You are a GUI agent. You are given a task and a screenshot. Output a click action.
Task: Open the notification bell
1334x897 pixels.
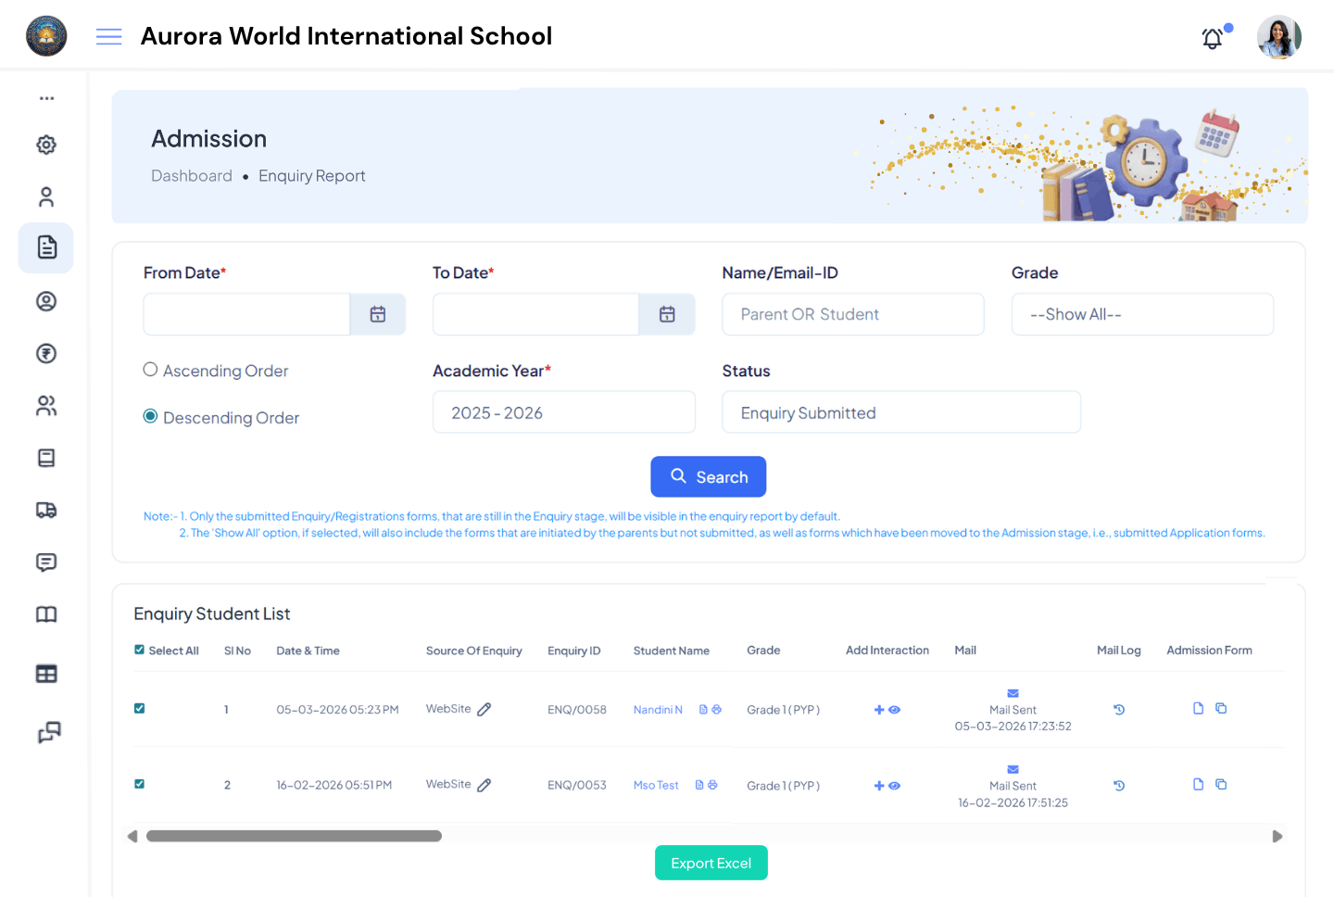pyautogui.click(x=1212, y=39)
